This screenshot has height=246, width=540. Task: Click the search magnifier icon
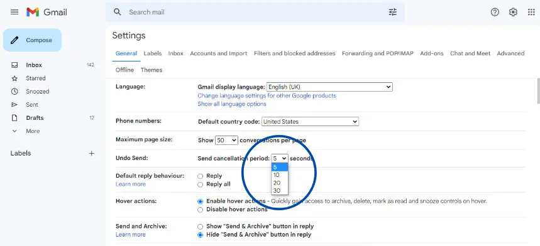tap(118, 12)
